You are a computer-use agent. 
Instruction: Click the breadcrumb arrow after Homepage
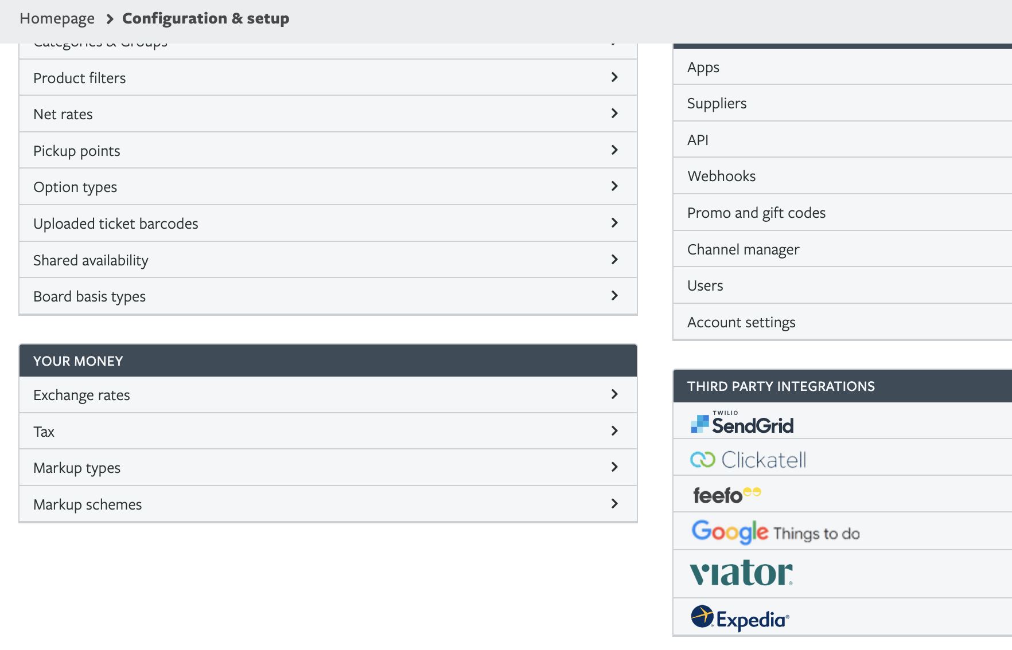click(110, 19)
